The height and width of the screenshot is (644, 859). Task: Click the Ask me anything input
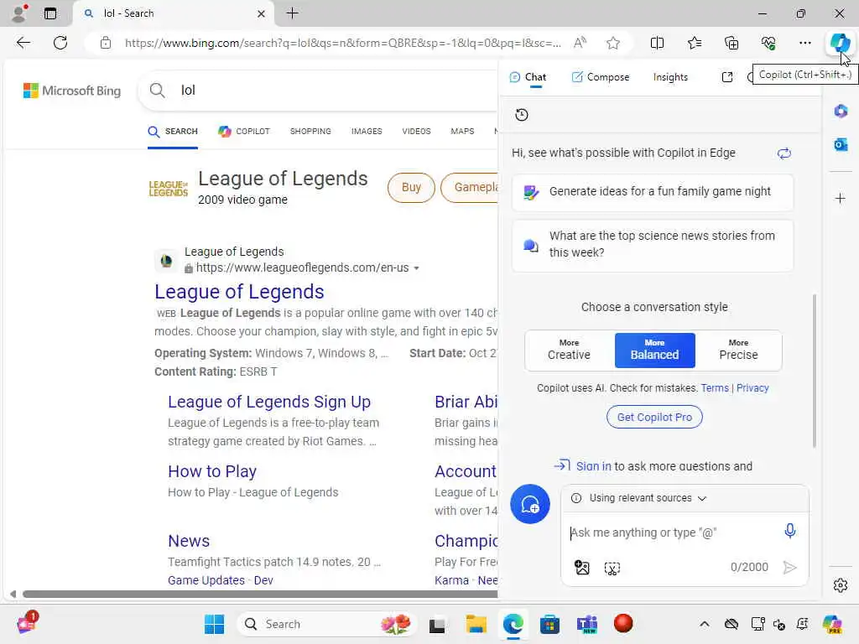(671, 532)
